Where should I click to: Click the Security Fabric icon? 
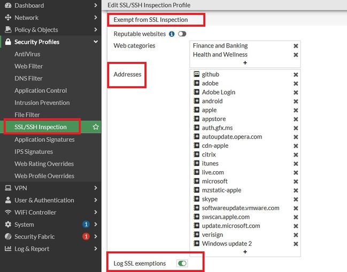tap(8, 236)
